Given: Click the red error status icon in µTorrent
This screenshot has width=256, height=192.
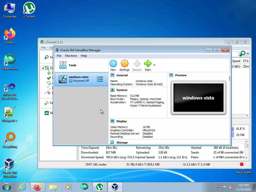Looking at the screenshot, I should (x=242, y=164).
